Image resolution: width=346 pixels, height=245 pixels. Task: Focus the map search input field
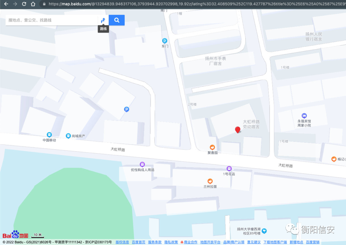click(x=51, y=20)
